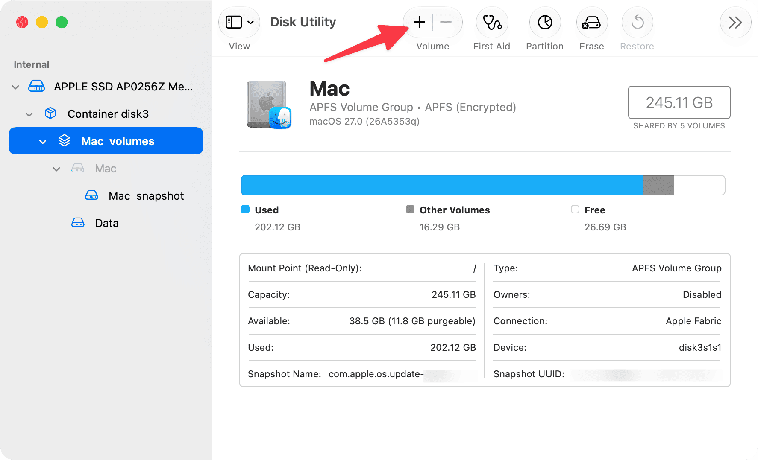
Task: Show more toolbar items double chevron
Action: pos(735,22)
